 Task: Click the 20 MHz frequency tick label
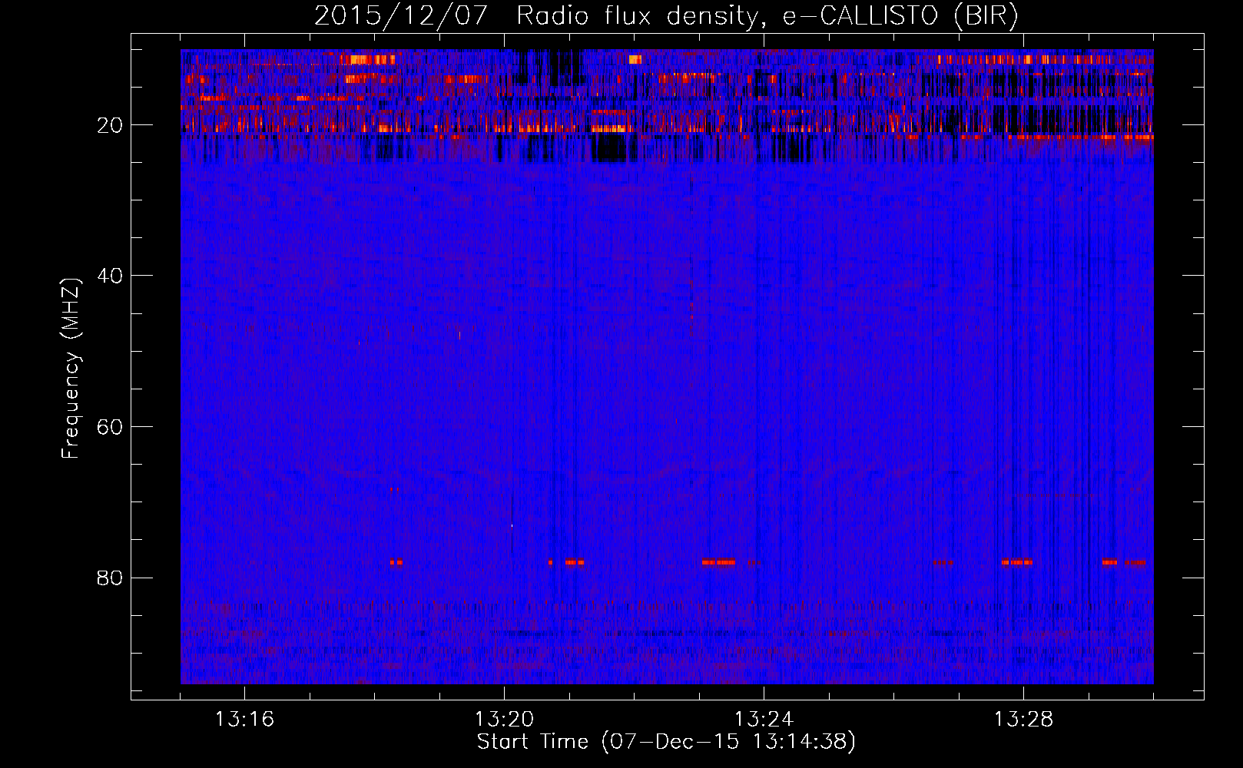pos(110,125)
